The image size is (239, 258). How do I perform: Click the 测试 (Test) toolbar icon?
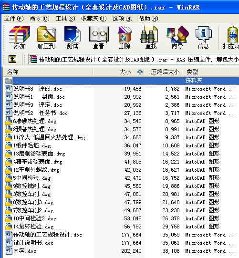[72, 37]
